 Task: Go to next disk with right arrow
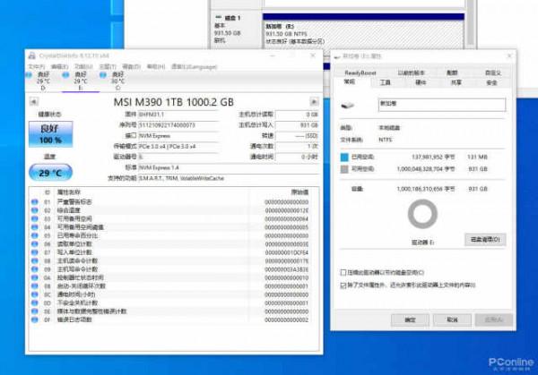(x=314, y=101)
